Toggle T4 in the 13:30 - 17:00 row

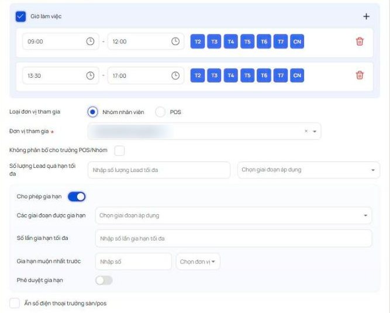(231, 75)
